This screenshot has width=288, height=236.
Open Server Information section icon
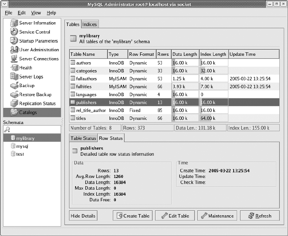14,23
